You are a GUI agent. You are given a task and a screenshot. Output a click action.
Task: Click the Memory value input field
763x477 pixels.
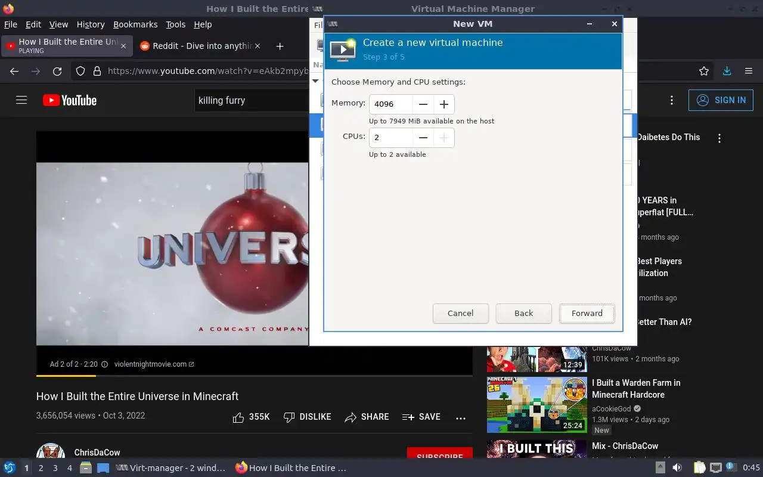[x=391, y=104]
